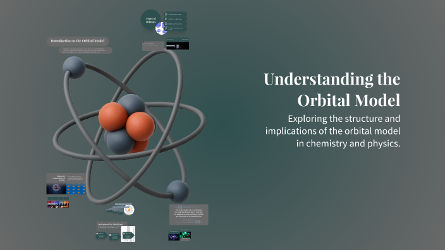Open the space image thumbnail below Types of Orbitals
445x250 pixels.
(x=178, y=46)
